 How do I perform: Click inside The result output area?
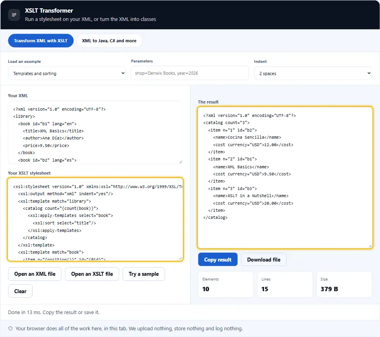click(285, 177)
